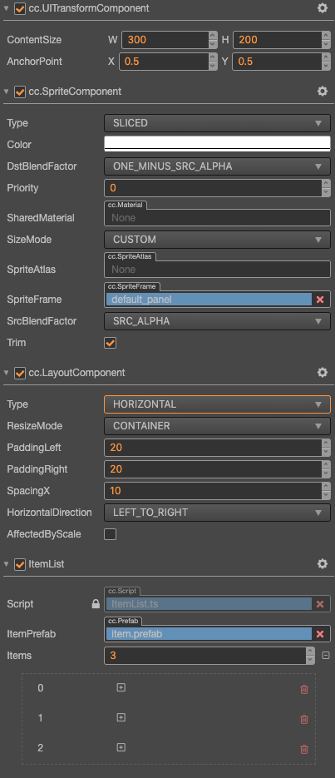Toggle the Trim checkbox

(x=110, y=343)
